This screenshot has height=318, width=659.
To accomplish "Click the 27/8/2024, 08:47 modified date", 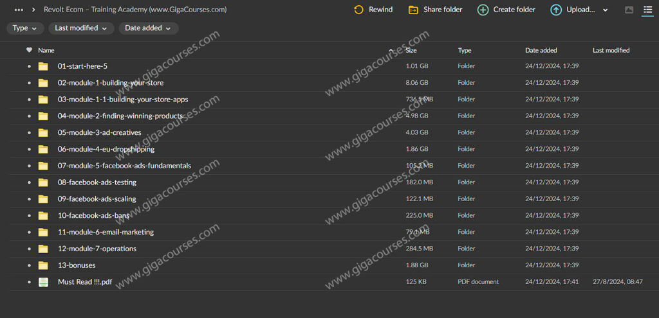I will [x=617, y=282].
